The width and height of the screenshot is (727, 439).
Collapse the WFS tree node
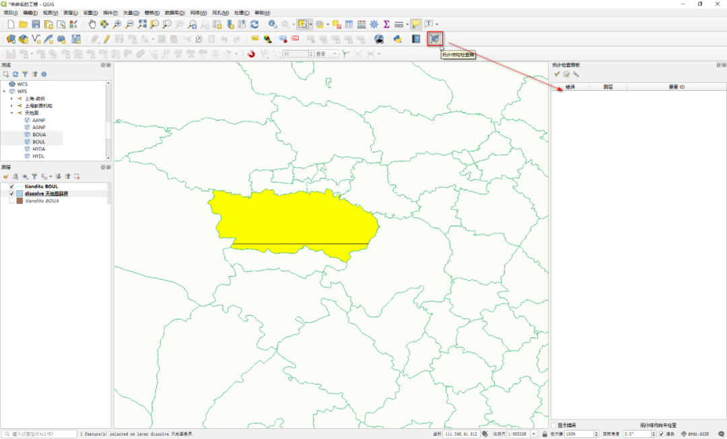(5, 92)
